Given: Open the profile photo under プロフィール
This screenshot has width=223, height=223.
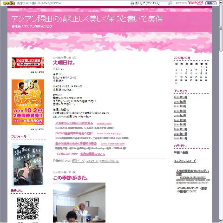Looking at the screenshot, I should coord(28,164).
